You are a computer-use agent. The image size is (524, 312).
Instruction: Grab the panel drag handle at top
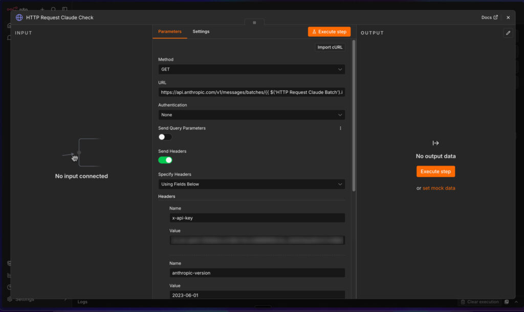(x=254, y=23)
